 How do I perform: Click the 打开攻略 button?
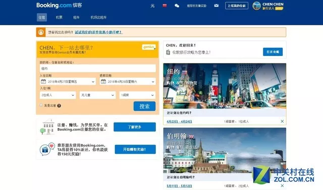273,52
